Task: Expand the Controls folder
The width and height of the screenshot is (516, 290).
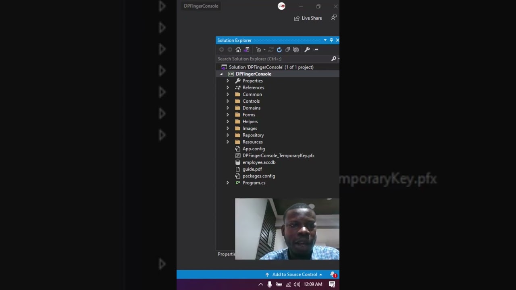Action: click(x=228, y=101)
